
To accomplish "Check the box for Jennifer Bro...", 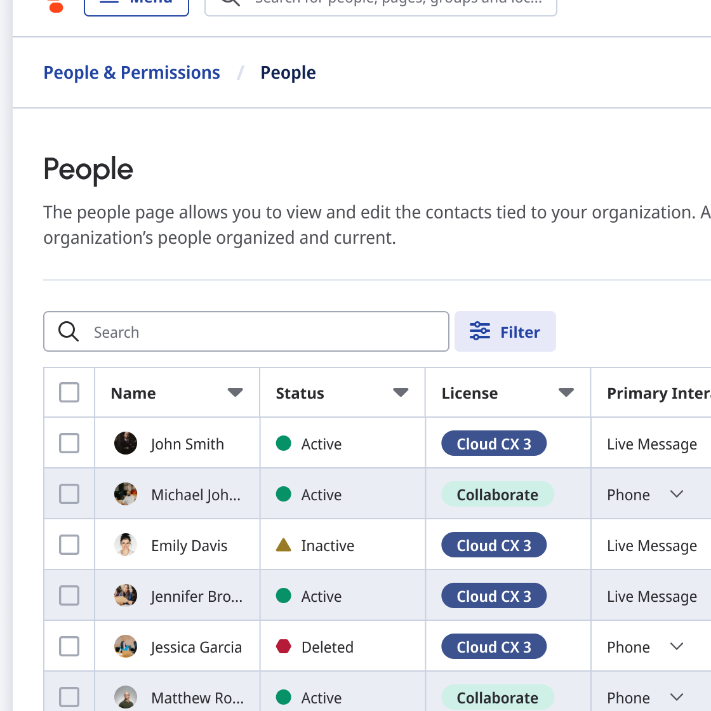I will click(69, 596).
